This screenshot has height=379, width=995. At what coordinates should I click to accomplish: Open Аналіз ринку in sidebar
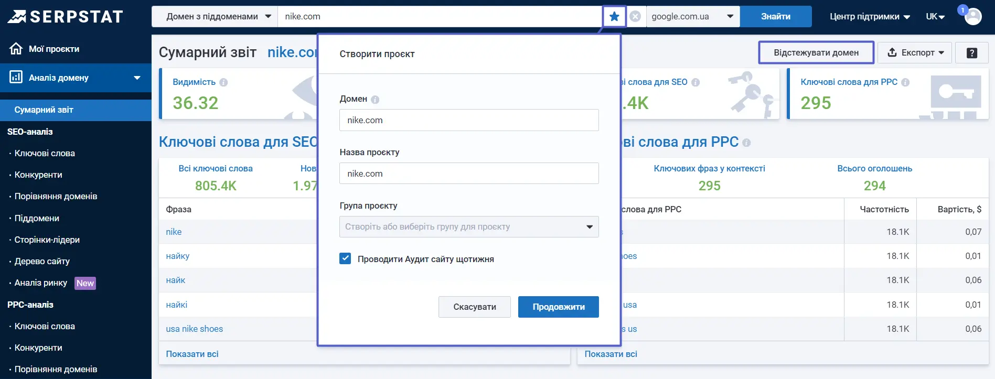pos(41,283)
